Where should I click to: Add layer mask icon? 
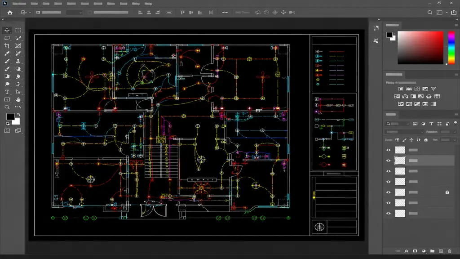(415, 251)
